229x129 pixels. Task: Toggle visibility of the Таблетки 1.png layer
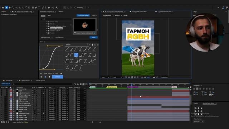pos(1,101)
